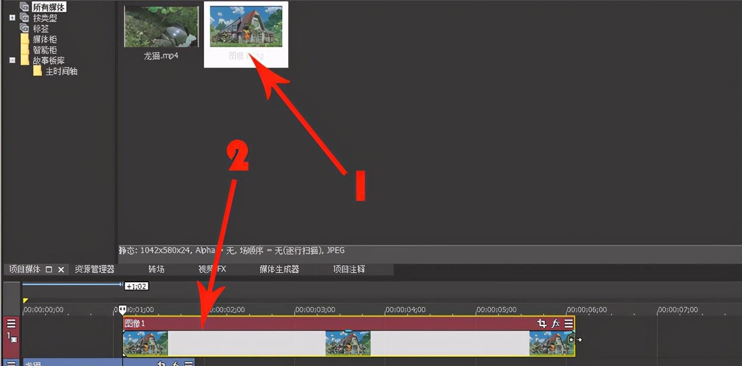Select 标签 in the media tree
Image resolution: width=742 pixels, height=366 pixels.
tap(41, 29)
